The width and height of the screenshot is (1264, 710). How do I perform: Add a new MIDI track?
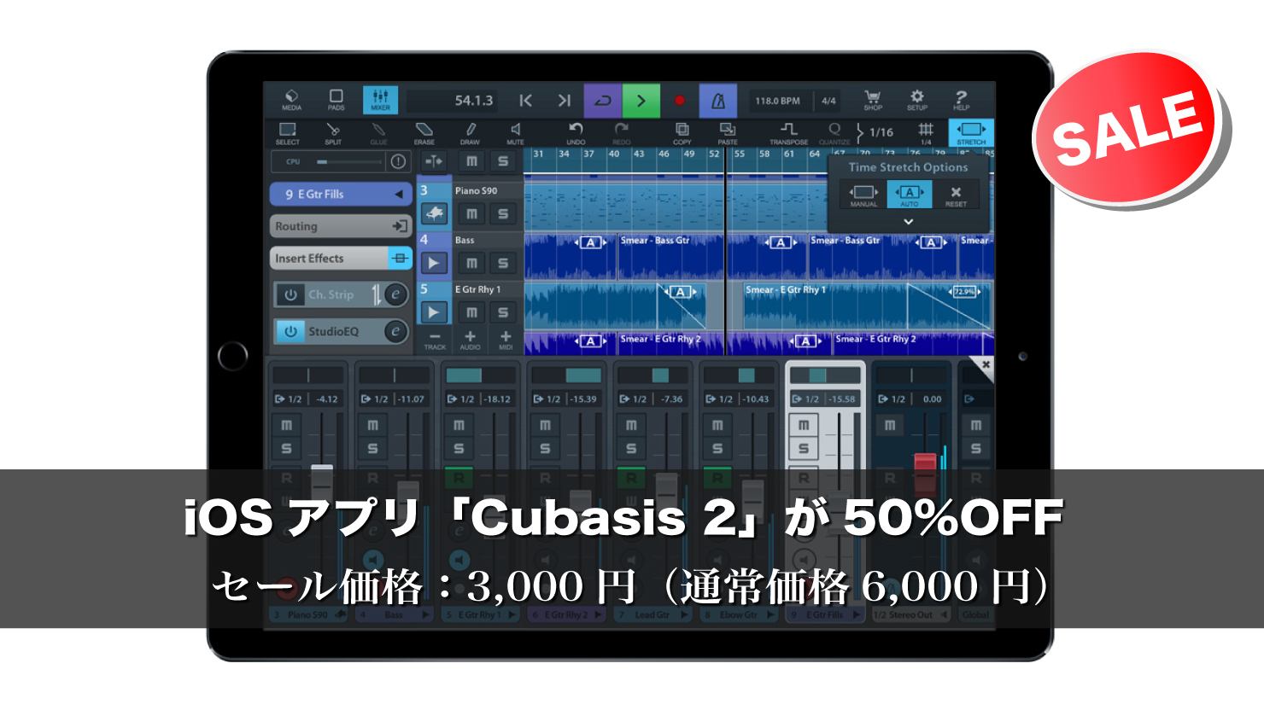point(506,340)
